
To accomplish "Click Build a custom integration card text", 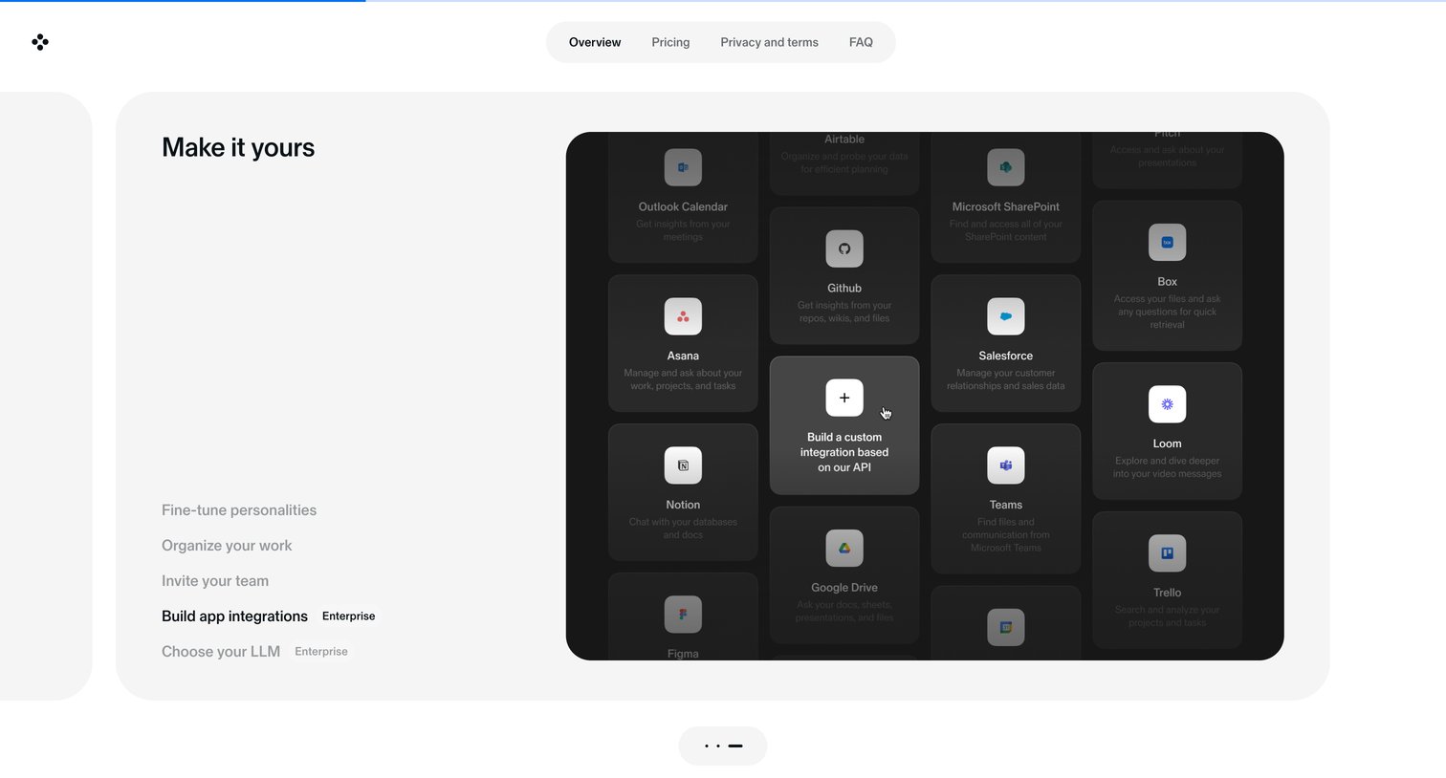I will (844, 452).
